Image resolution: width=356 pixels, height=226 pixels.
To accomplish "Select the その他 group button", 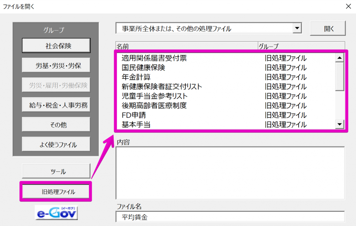I will 56,124.
